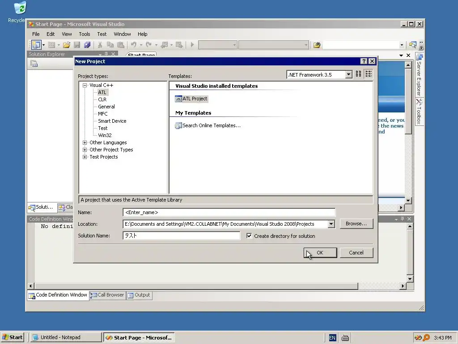458x344 pixels.
Task: Open the Location path dropdown
Action: coord(331,224)
